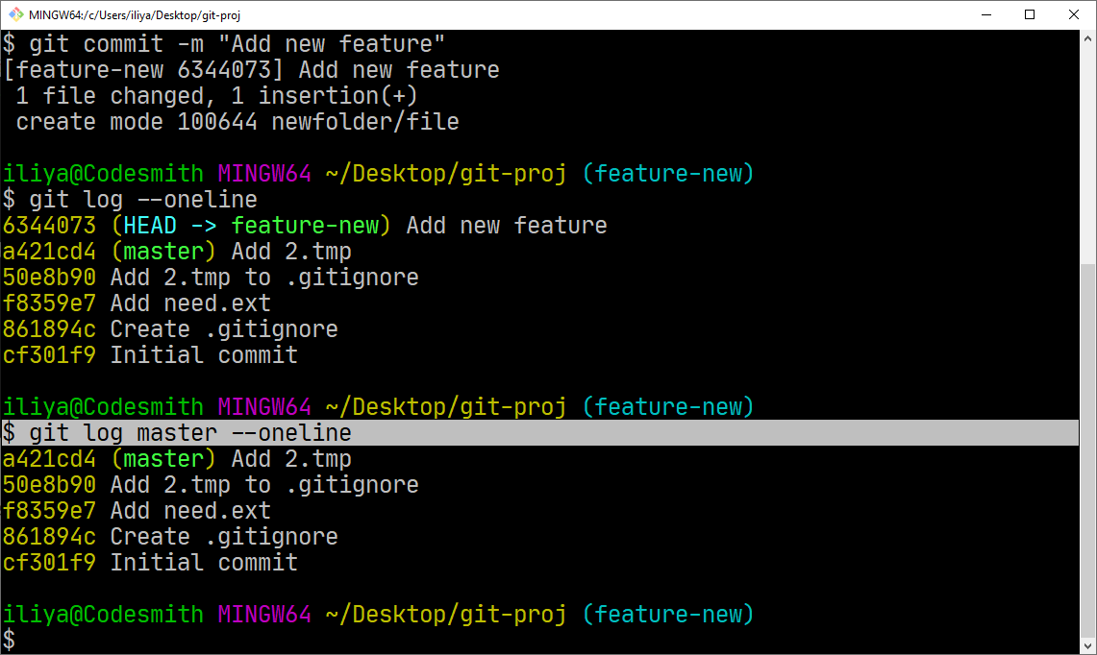Click the final empty '$' prompt line
Screen dimensions: 1097x655
point(9,640)
